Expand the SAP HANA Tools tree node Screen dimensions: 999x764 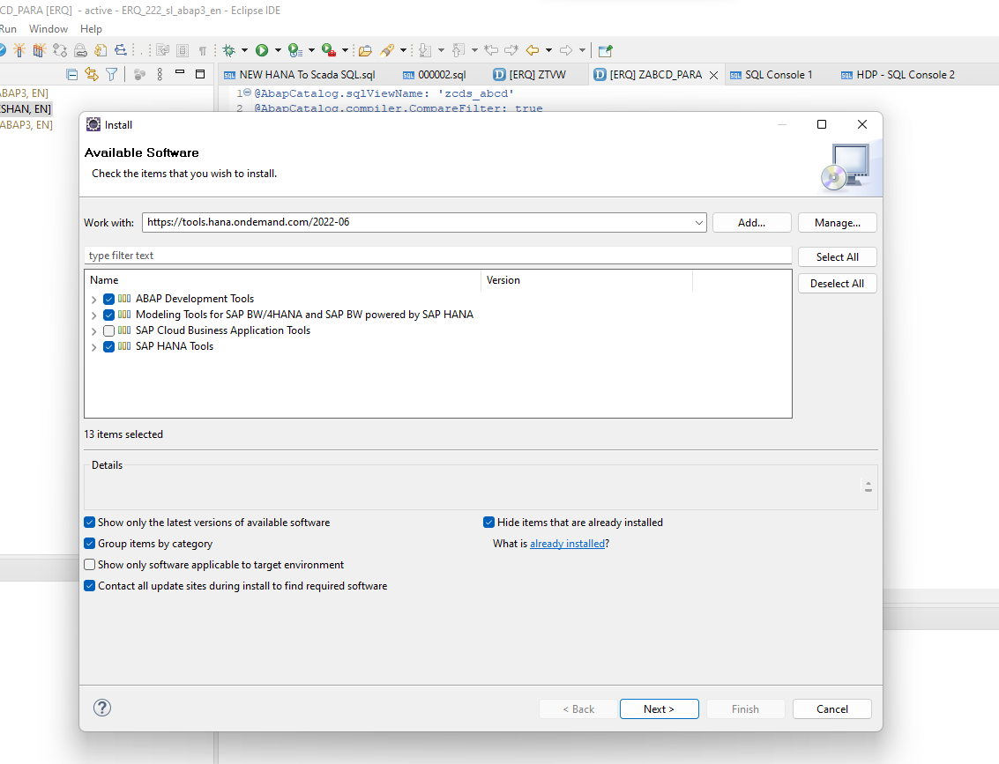coord(94,347)
